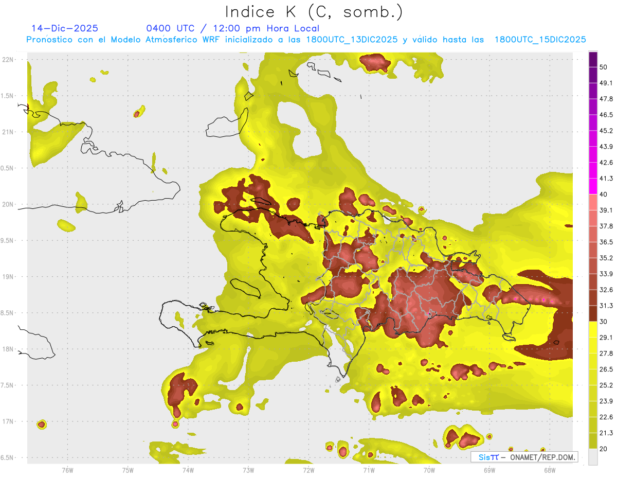Click the dark purple swatch above 50

coord(593,59)
